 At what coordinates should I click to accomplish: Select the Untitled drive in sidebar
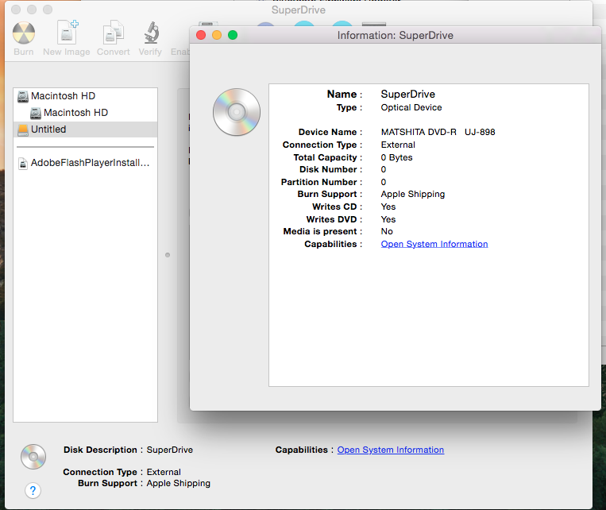pos(86,129)
